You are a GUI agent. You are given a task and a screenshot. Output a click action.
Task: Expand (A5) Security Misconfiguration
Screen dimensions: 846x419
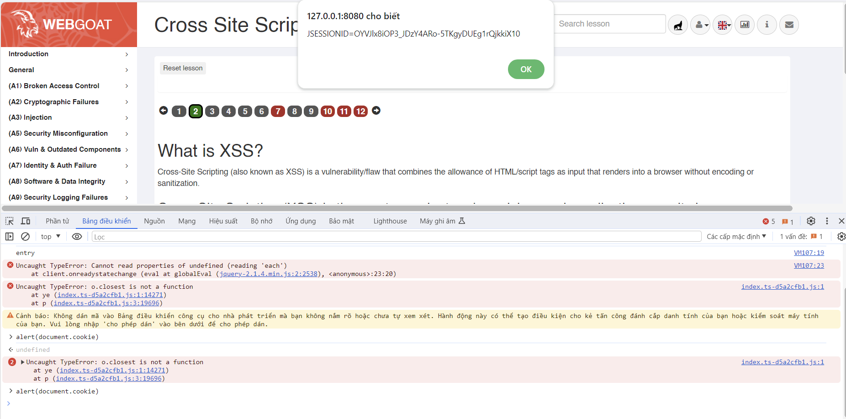pos(69,133)
